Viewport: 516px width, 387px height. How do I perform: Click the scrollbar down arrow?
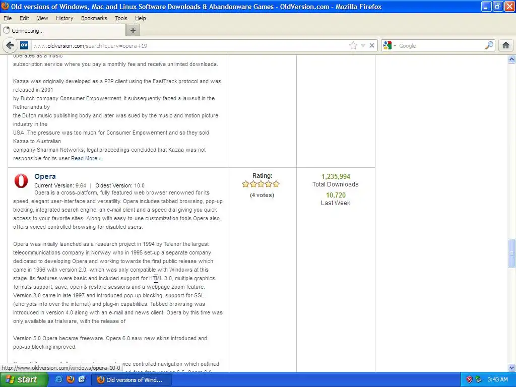click(x=511, y=367)
